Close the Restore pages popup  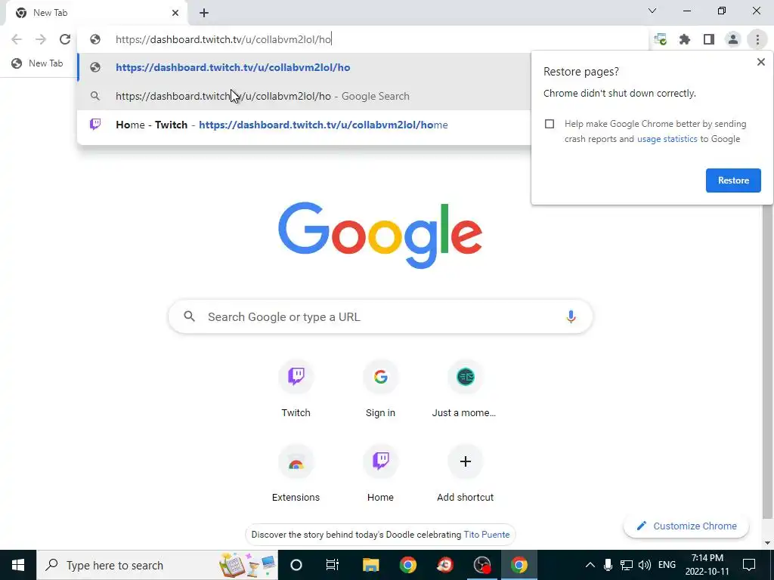pyautogui.click(x=760, y=62)
